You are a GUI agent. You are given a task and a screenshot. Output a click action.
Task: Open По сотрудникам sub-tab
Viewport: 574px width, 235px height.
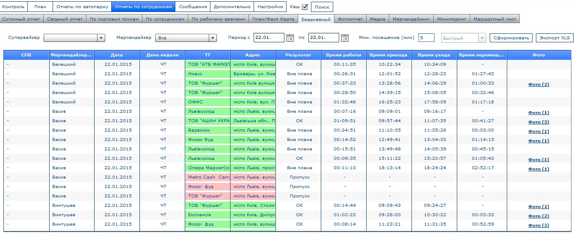coord(165,19)
